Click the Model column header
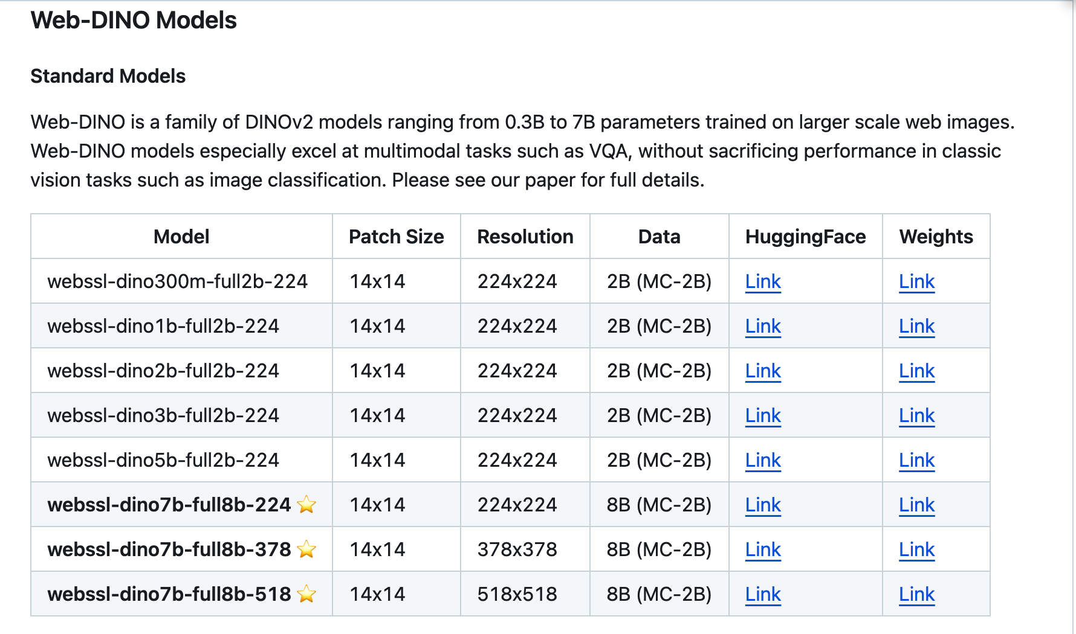The height and width of the screenshot is (634, 1076). pos(181,237)
